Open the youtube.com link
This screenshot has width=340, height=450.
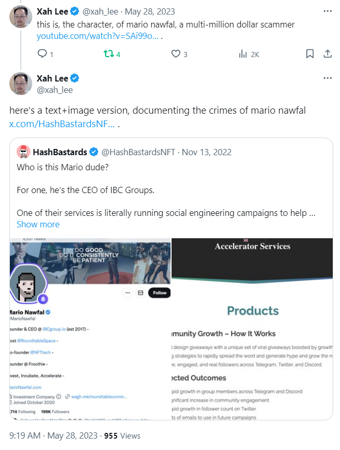click(x=97, y=36)
